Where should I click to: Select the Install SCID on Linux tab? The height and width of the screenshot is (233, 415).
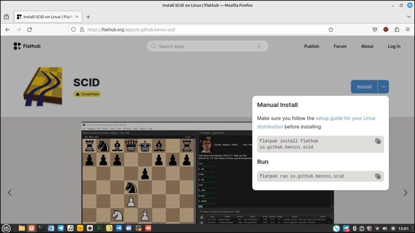48,17
